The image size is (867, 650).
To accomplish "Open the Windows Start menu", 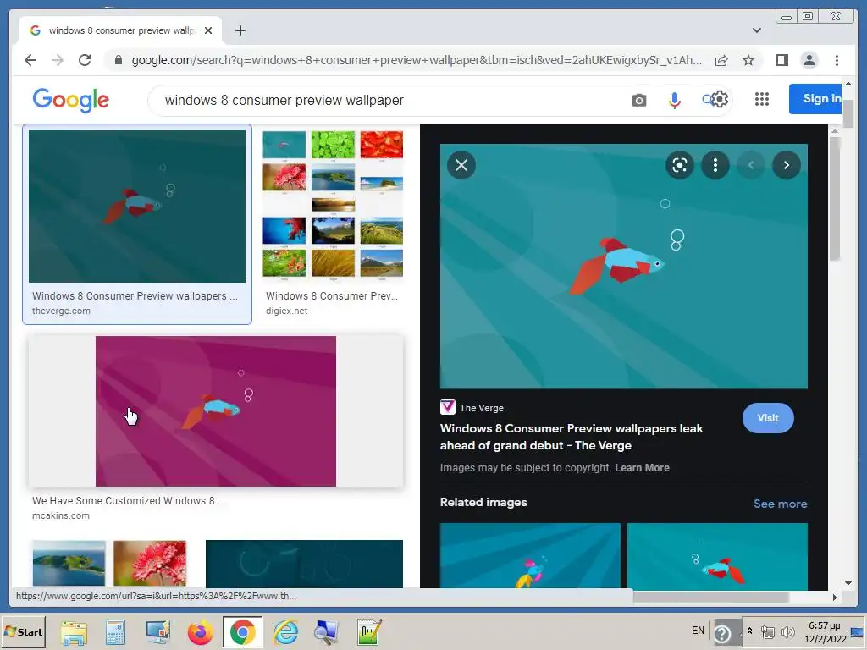I will point(23,631).
